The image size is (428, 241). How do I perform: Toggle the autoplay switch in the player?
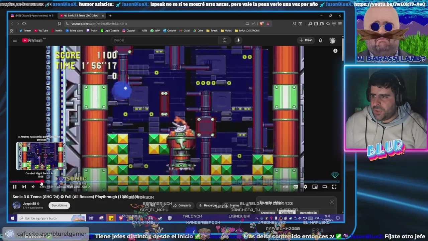[x=285, y=187]
